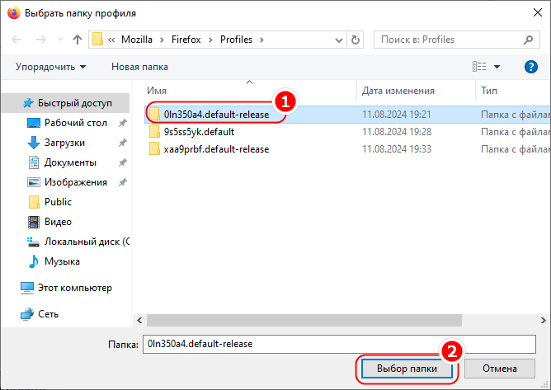The image size is (551, 390).
Task: Click the Новая папка button
Action: tap(139, 67)
